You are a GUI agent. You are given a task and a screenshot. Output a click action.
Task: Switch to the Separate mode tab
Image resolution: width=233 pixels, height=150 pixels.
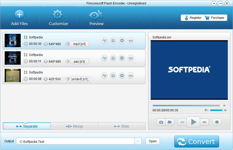pos(27,126)
